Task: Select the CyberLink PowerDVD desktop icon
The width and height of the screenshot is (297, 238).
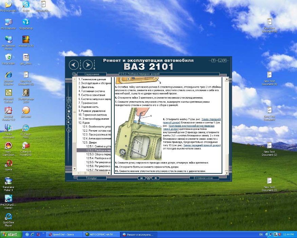Action: click(x=26, y=149)
